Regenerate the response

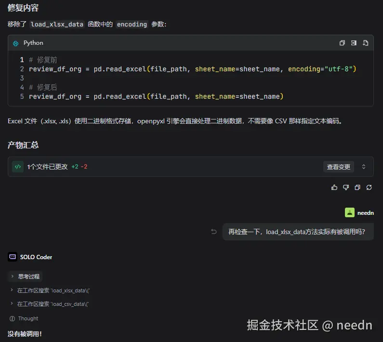click(369, 187)
